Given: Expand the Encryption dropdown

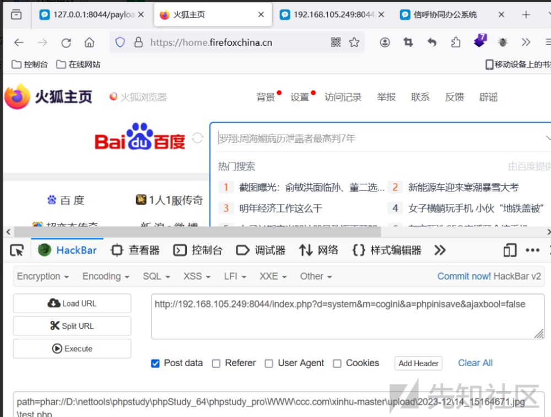Looking at the screenshot, I should tap(43, 276).
